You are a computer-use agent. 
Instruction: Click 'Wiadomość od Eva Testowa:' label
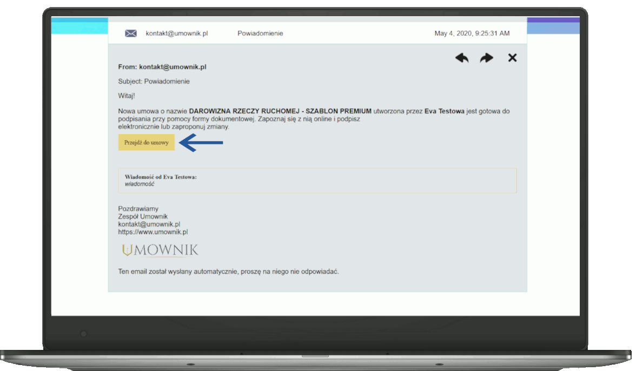coord(161,177)
